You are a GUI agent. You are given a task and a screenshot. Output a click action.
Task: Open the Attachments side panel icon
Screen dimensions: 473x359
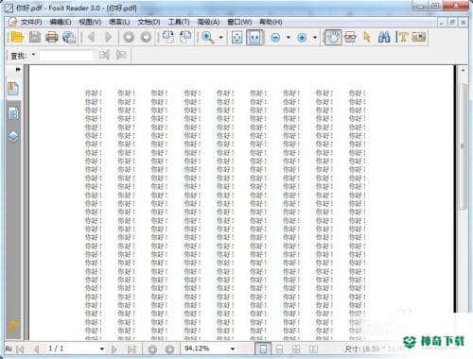(x=13, y=325)
